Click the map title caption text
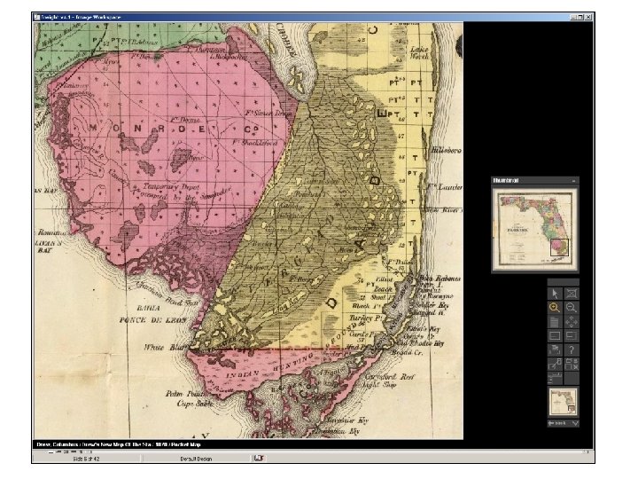The width and height of the screenshot is (638, 479). [119, 444]
